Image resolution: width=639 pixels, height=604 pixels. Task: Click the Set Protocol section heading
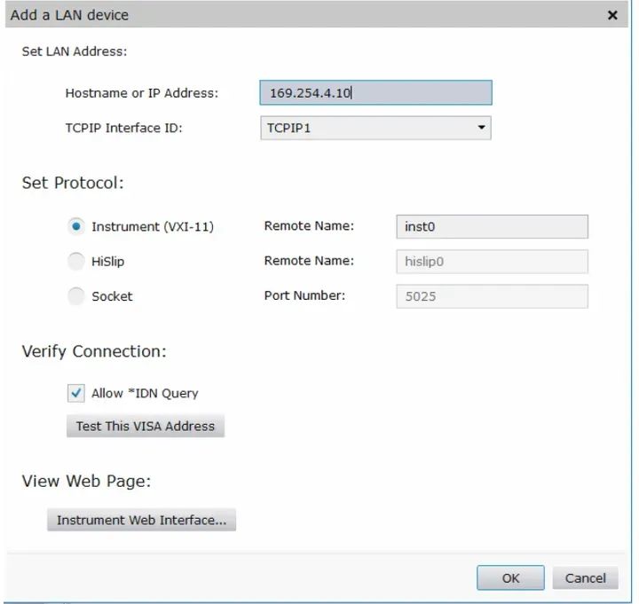coord(72,184)
